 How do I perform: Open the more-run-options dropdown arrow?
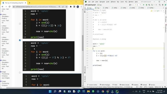[154, 5]
